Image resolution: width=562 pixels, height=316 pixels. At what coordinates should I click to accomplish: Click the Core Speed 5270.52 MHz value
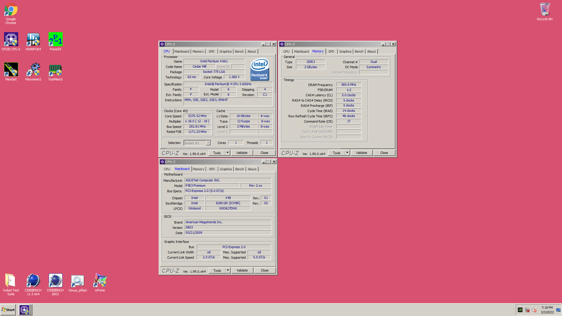[197, 116]
